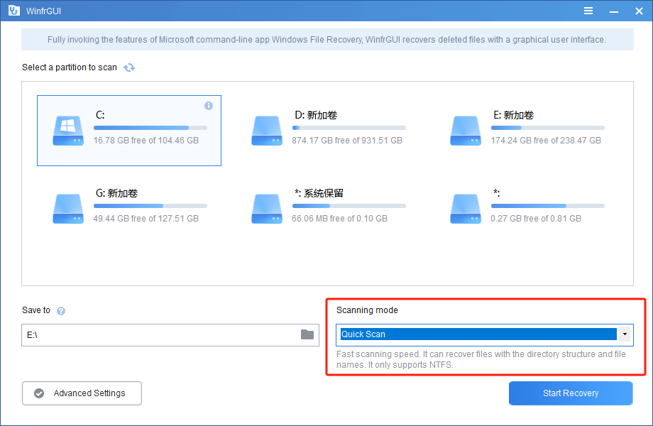The width and height of the screenshot is (653, 426).
Task: Click the "Save to" label
Action: tap(35, 310)
